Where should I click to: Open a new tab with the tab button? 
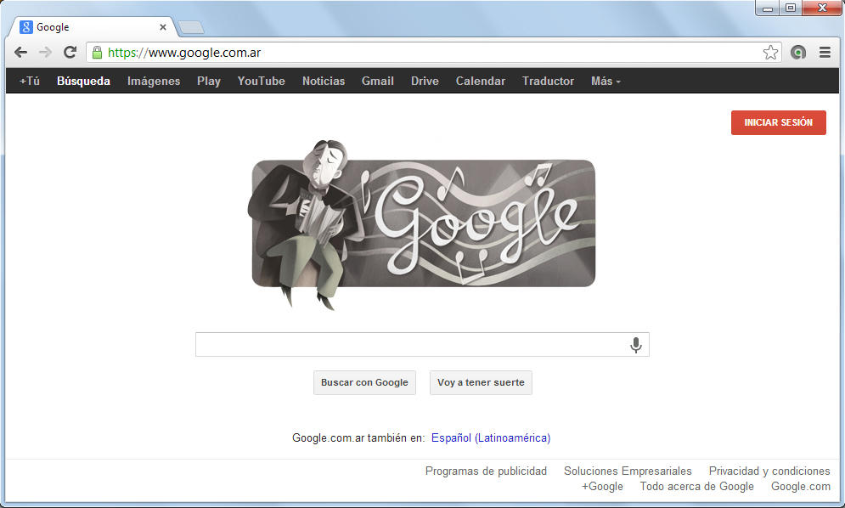click(x=191, y=27)
